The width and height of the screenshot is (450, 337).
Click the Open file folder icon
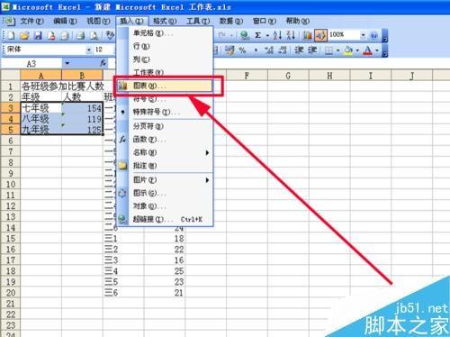point(24,35)
